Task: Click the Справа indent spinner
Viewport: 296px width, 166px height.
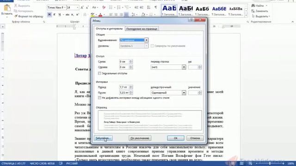Action: (130, 67)
